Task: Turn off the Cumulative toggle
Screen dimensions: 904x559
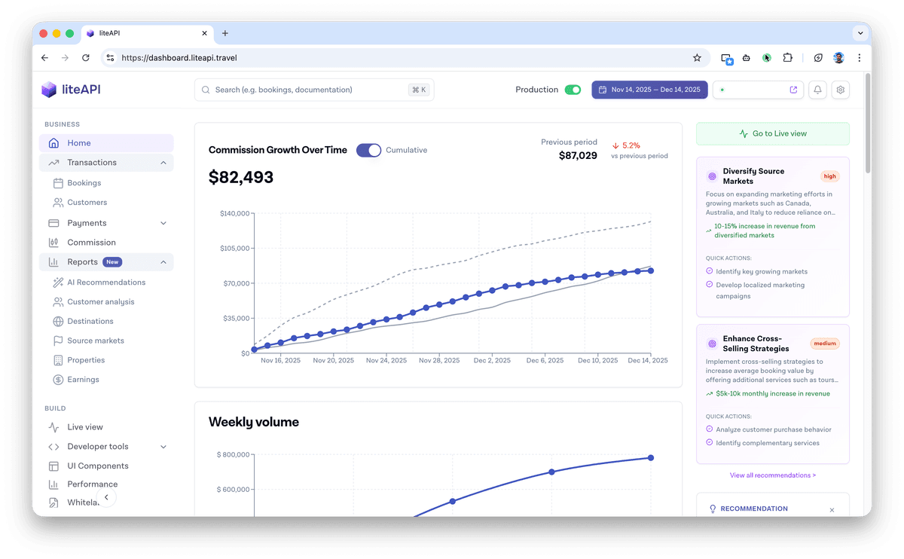Action: pyautogui.click(x=368, y=150)
